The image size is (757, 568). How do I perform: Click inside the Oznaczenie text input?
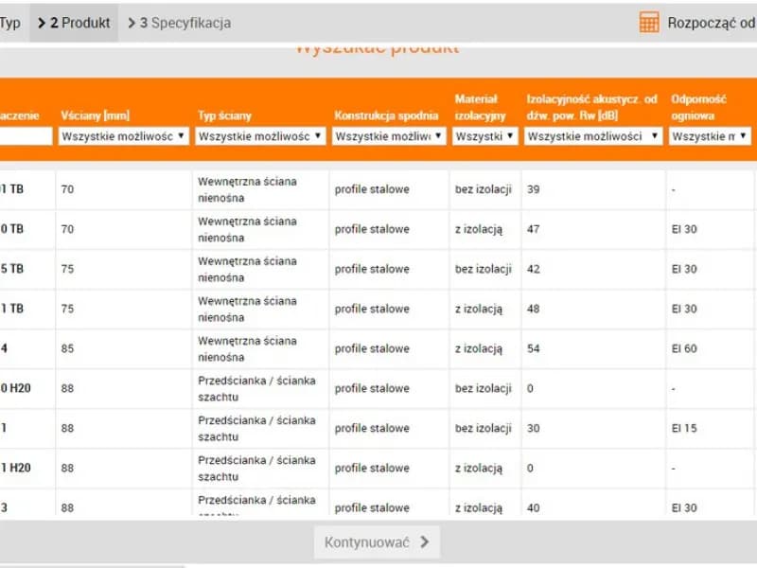click(26, 135)
